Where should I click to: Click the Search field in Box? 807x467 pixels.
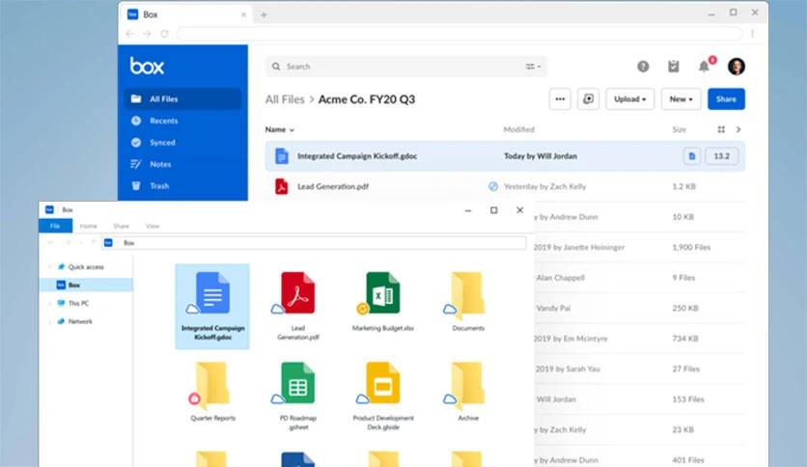pos(406,67)
